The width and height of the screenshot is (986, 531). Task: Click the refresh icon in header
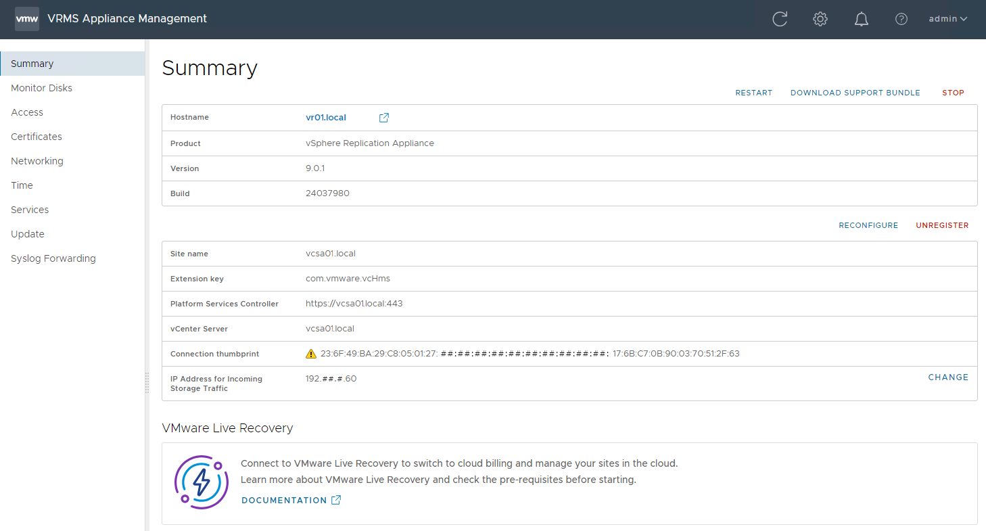[x=780, y=19]
